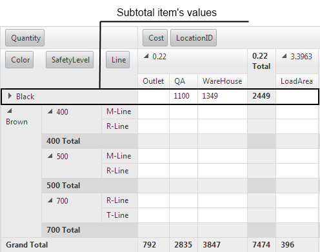The width and height of the screenshot is (320, 252).
Task: Click the R-Line row under 700
Action: coord(119,200)
